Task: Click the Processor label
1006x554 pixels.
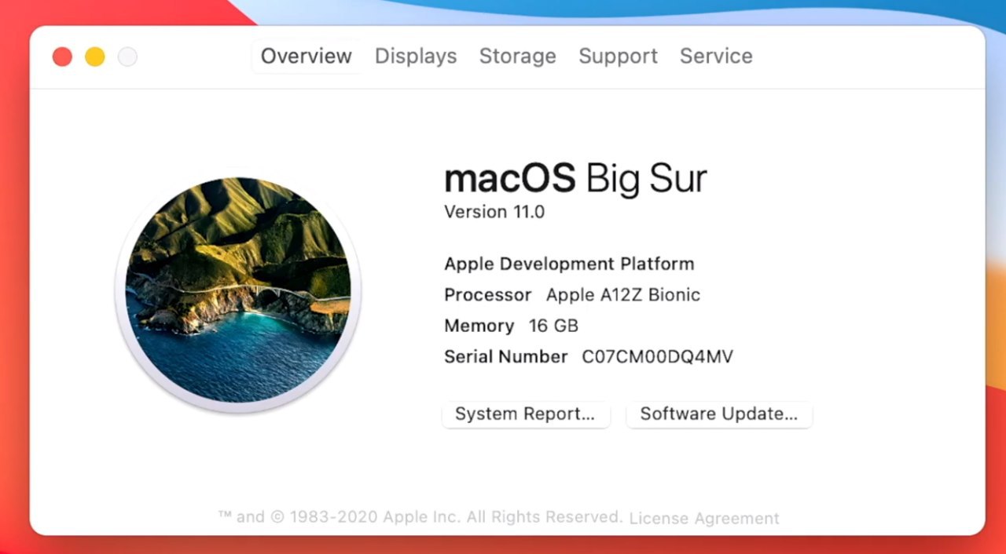Action: (487, 295)
